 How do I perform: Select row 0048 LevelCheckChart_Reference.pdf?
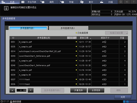click(69, 65)
